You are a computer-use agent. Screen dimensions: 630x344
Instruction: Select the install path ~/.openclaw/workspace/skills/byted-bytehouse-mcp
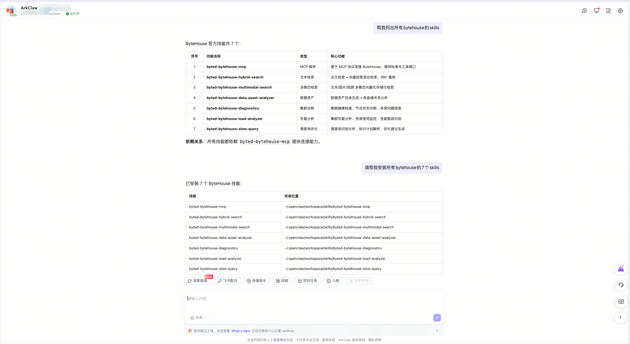pyautogui.click(x=327, y=207)
